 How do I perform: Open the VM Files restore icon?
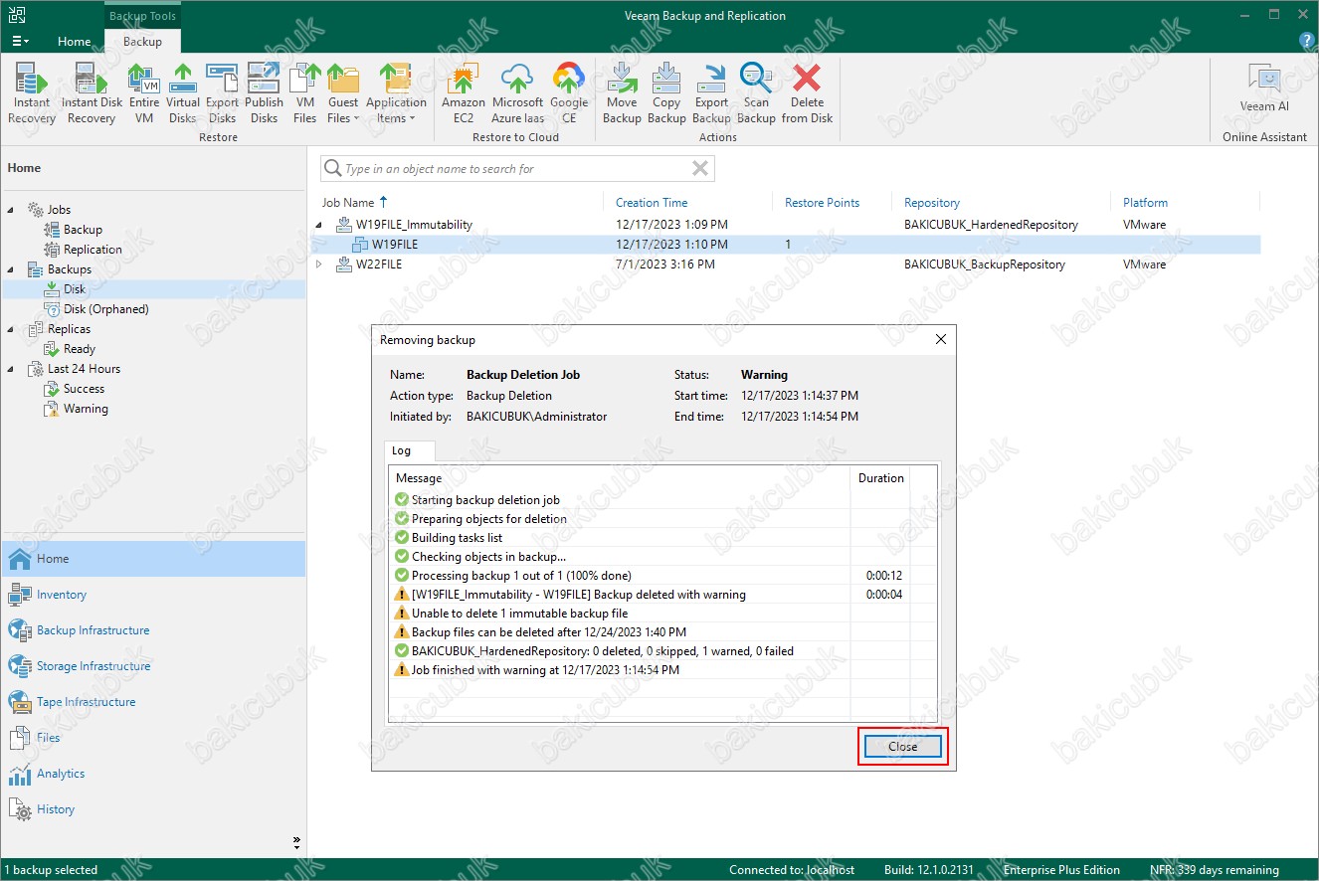coord(304,93)
